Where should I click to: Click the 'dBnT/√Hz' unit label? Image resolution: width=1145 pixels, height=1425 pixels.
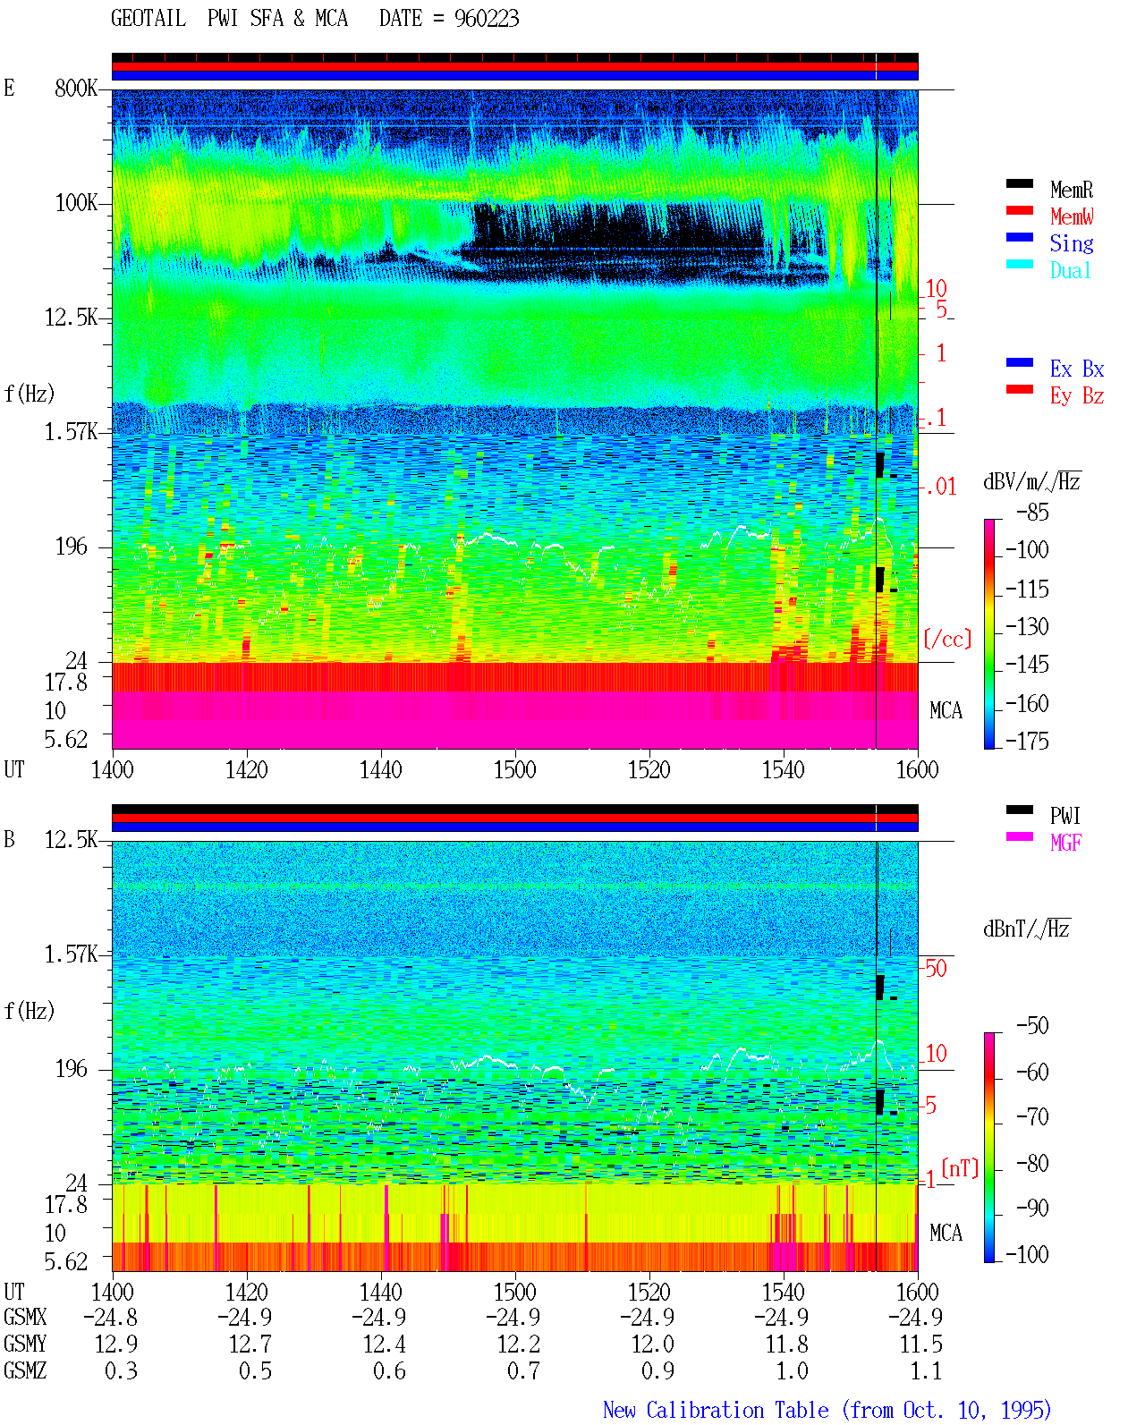[1027, 929]
